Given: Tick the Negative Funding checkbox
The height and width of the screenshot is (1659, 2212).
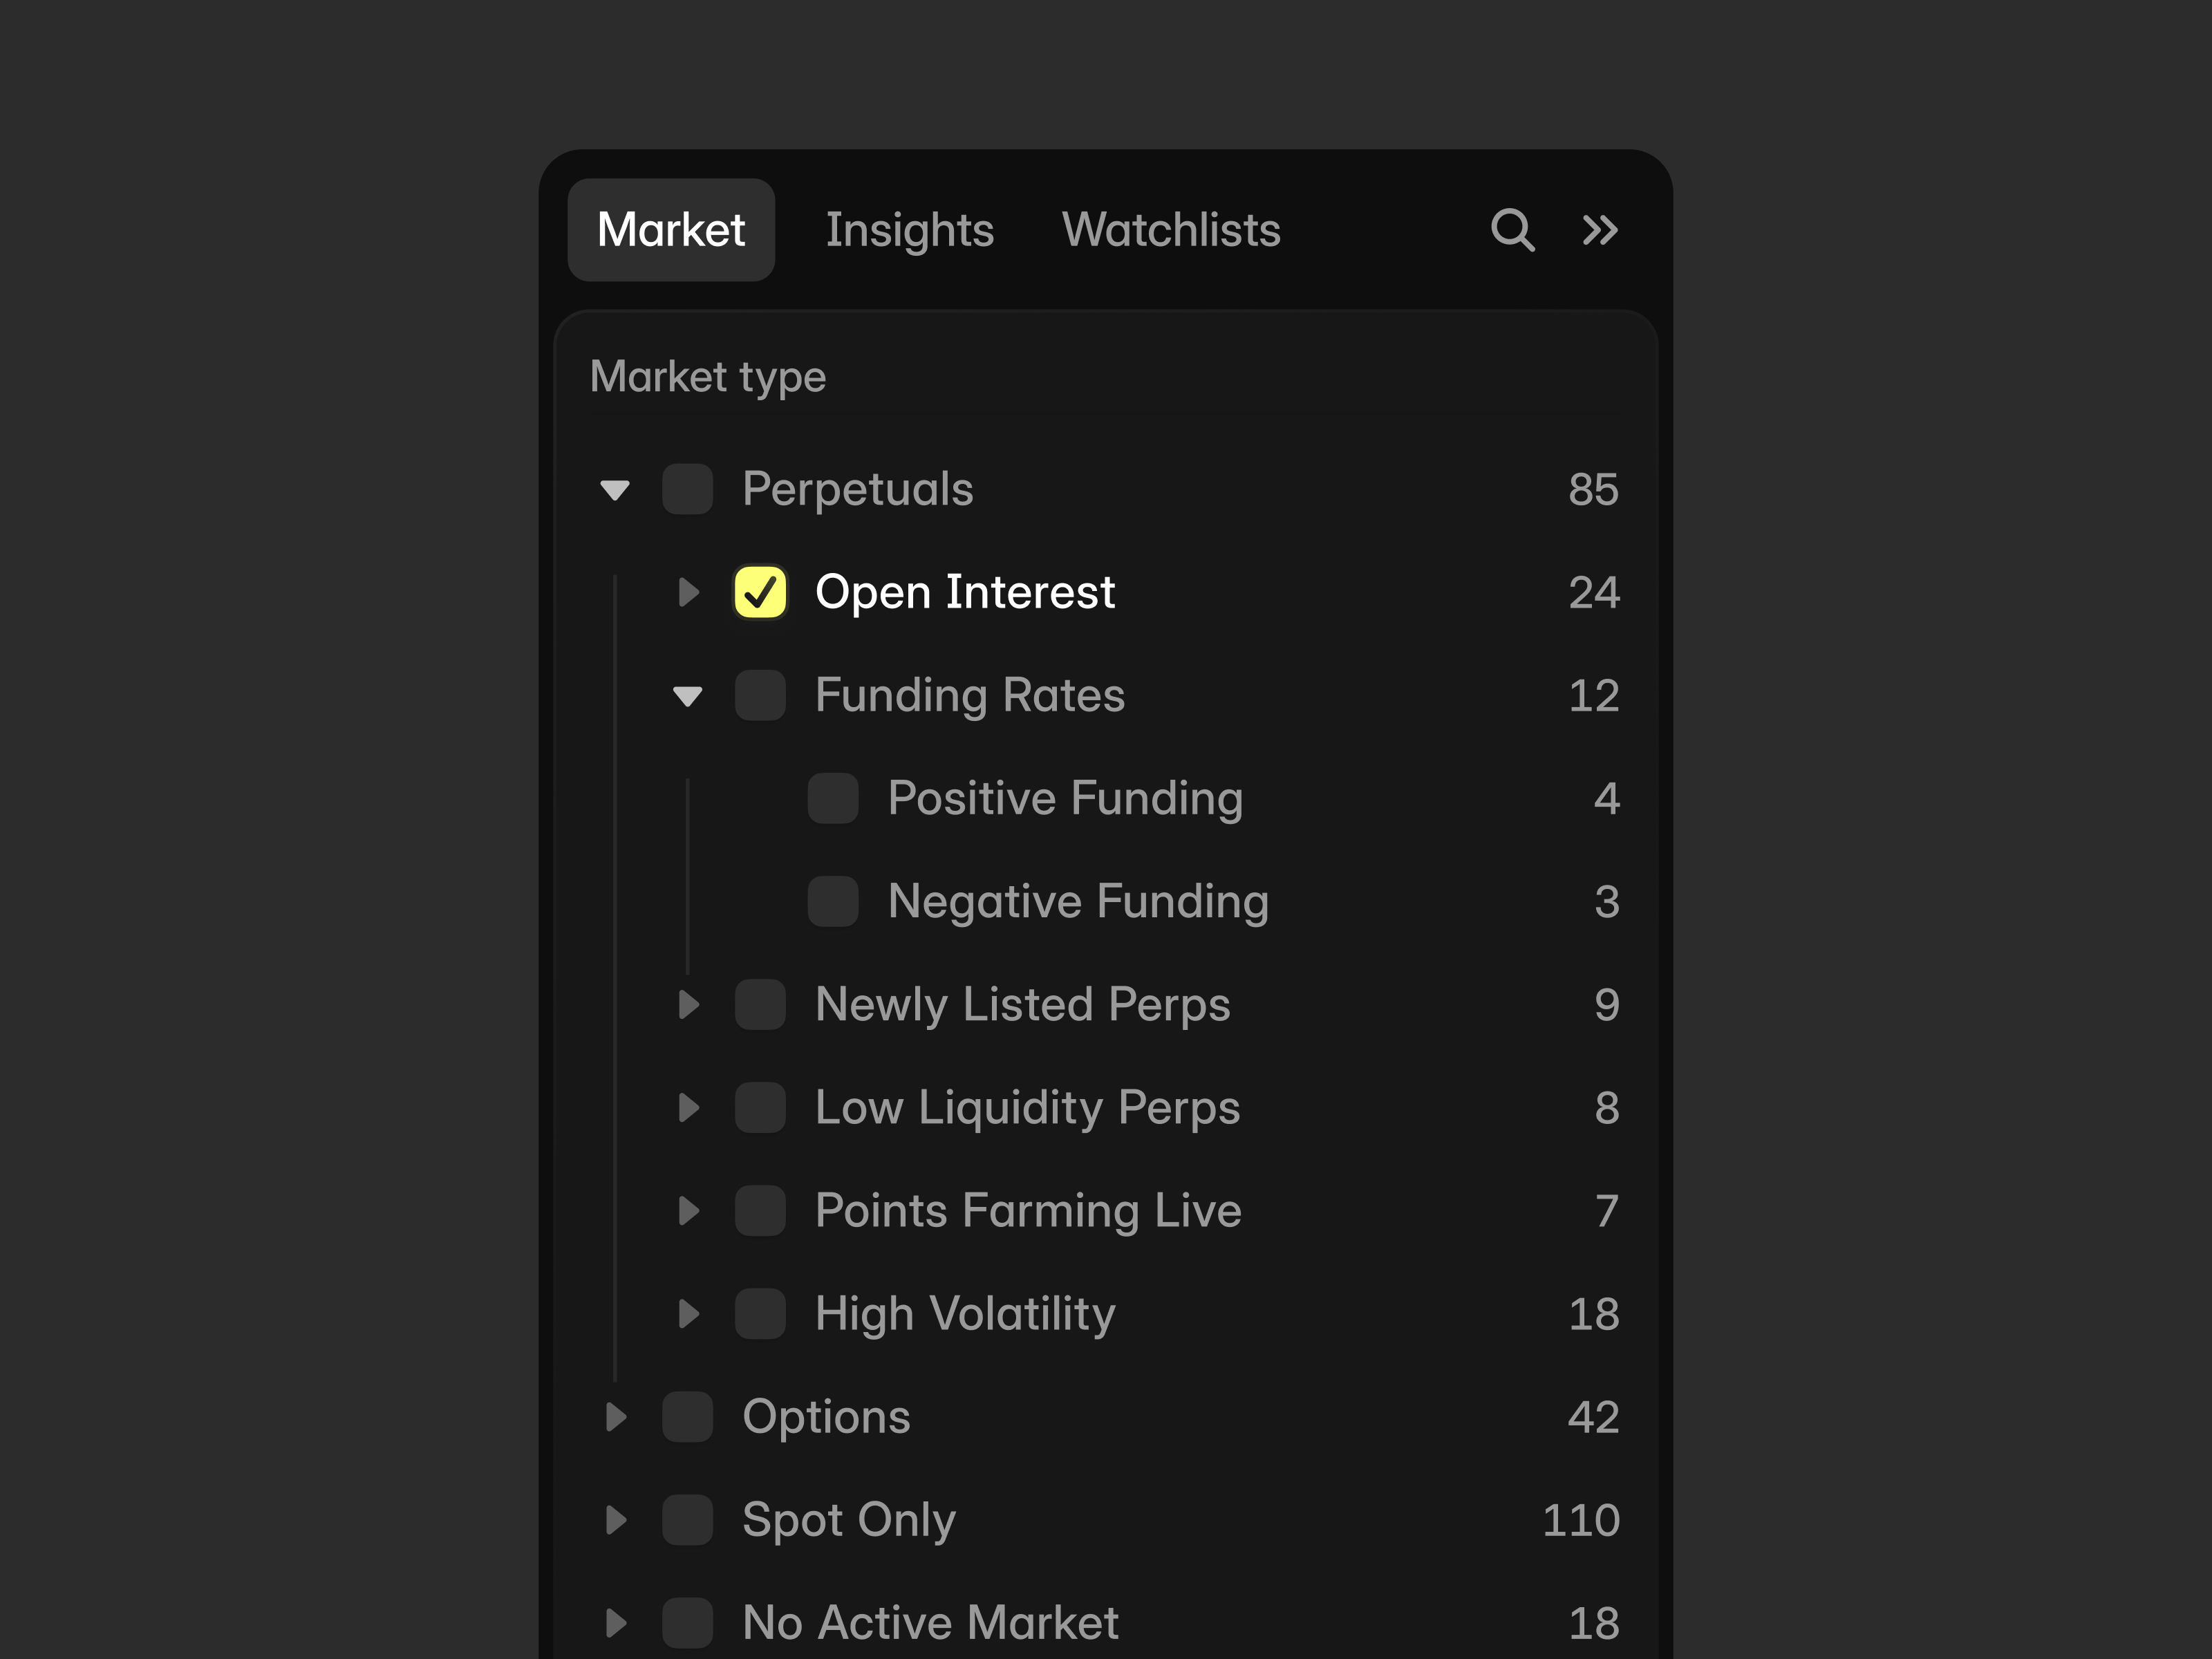Looking at the screenshot, I should point(833,901).
